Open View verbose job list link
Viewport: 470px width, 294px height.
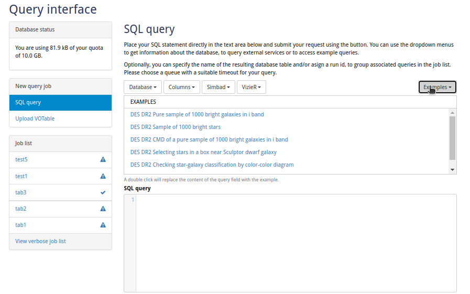point(40,241)
